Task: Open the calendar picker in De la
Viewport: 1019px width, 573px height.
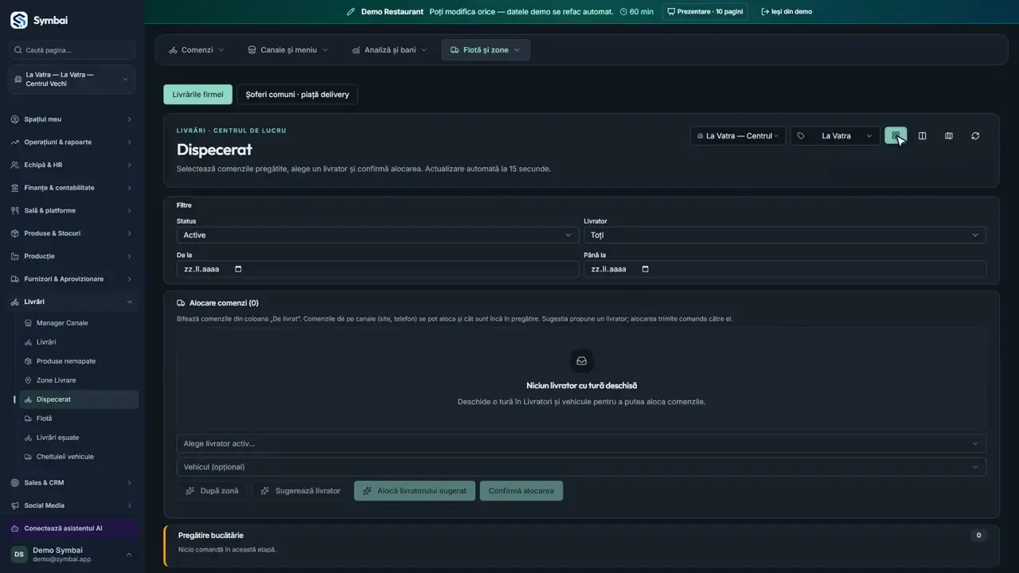Action: point(238,269)
